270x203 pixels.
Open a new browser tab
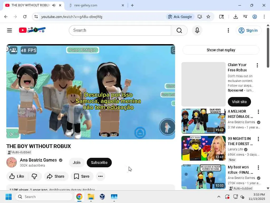coord(132,5)
